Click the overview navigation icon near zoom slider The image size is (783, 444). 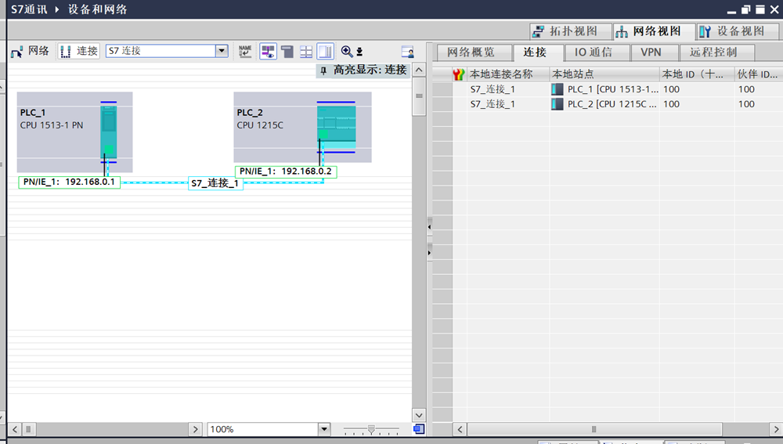click(419, 429)
